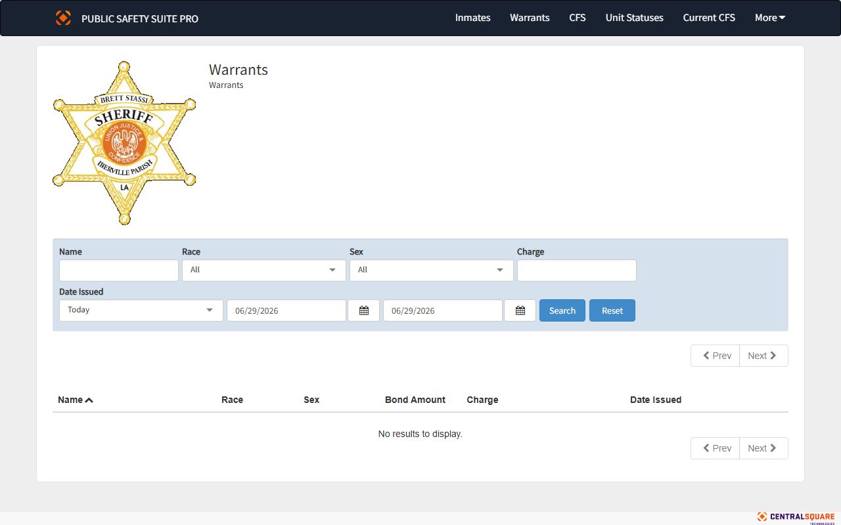Viewport: 841px width, 525px height.
Task: Click the Name input field
Action: click(119, 270)
